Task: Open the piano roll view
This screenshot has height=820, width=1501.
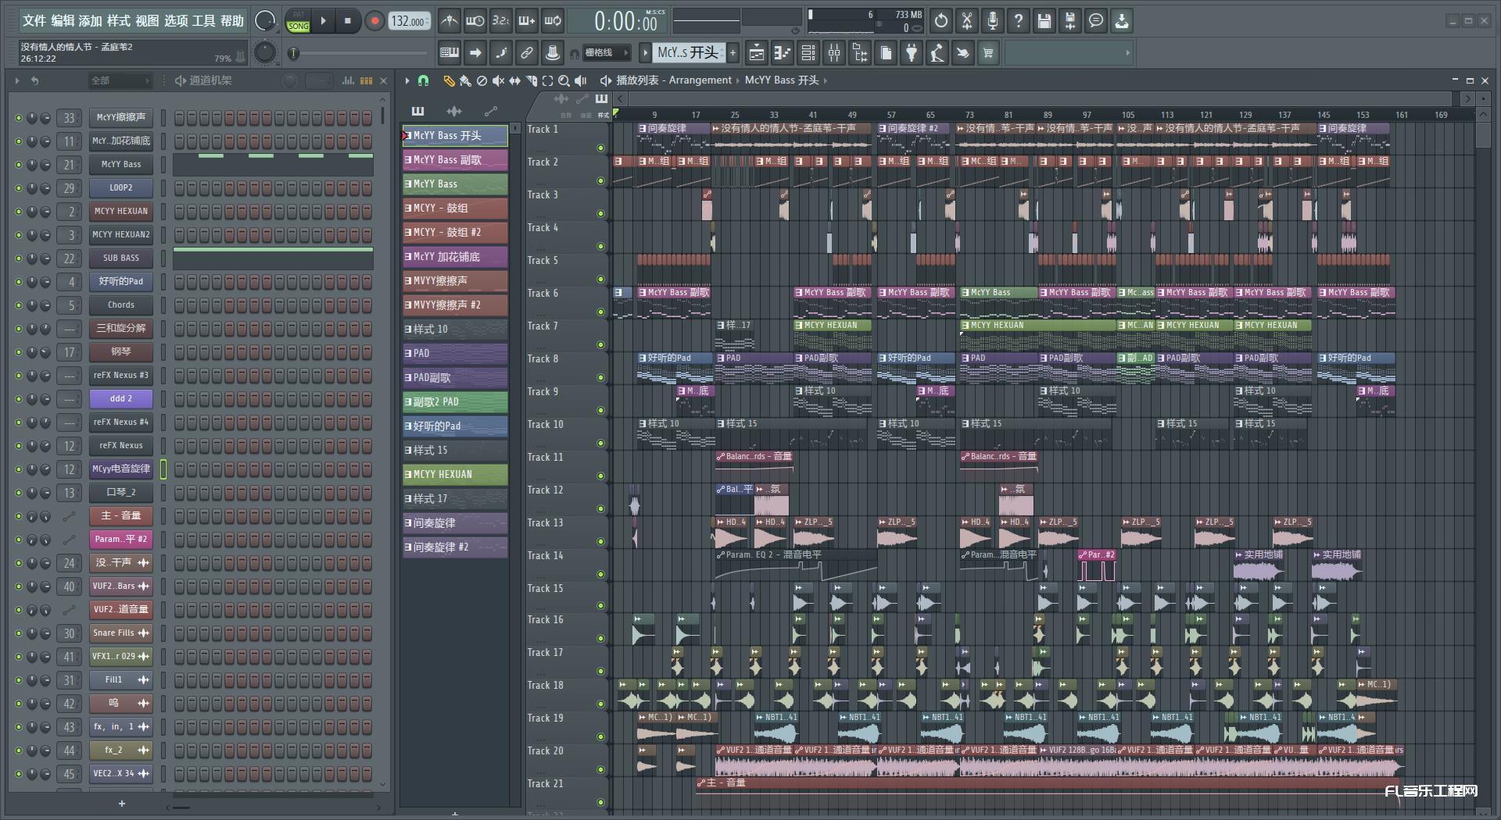Action: click(783, 53)
